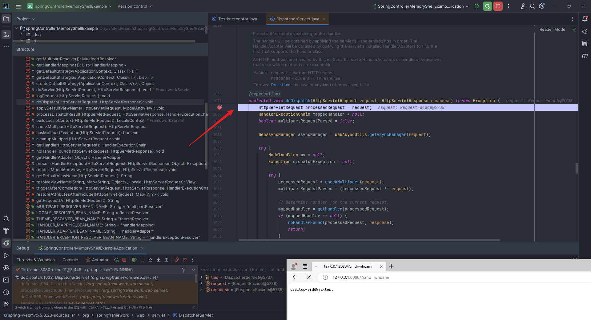The width and height of the screenshot is (591, 320).
Task: Open the thread selector dropdown arrow
Action: [x=193, y=270]
